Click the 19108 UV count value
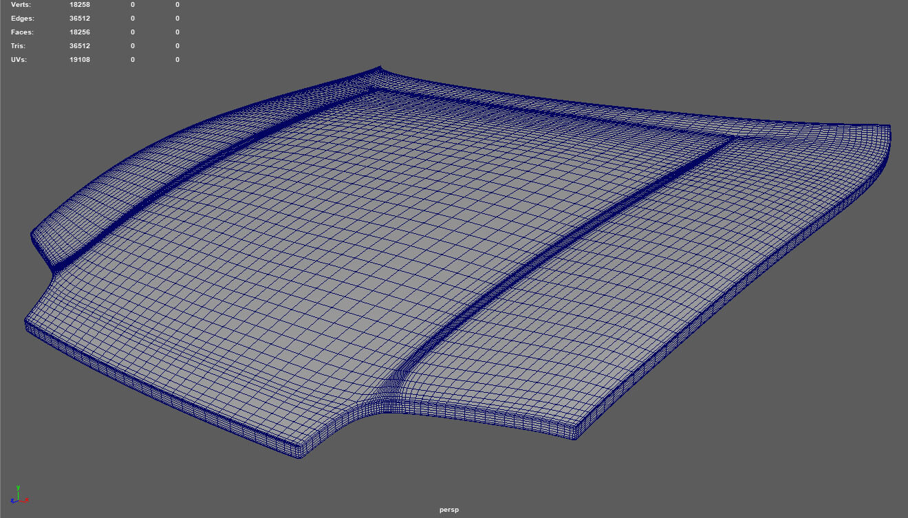 [80, 60]
